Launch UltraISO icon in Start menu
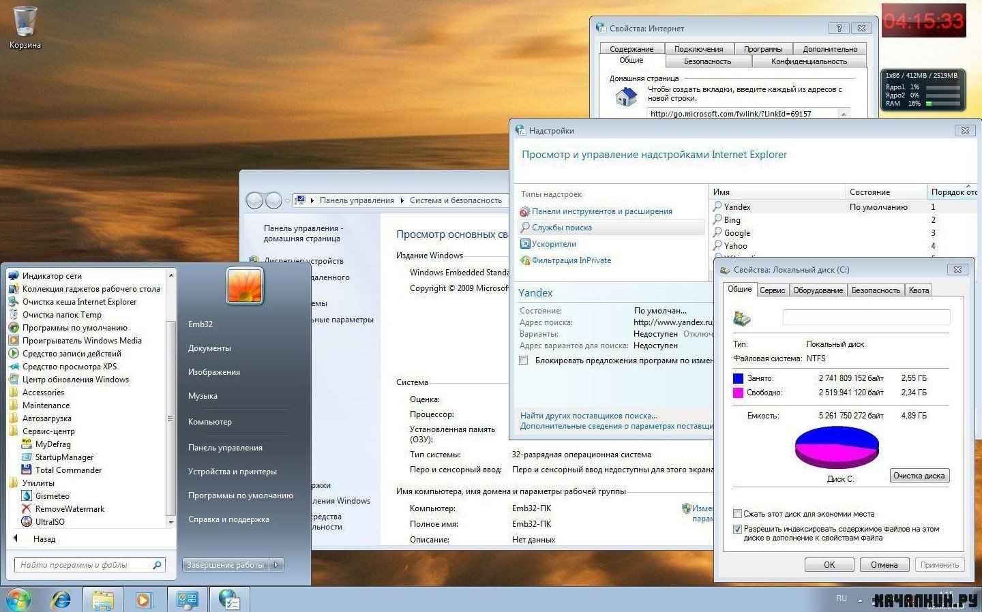The height and width of the screenshot is (612, 982). 27,522
